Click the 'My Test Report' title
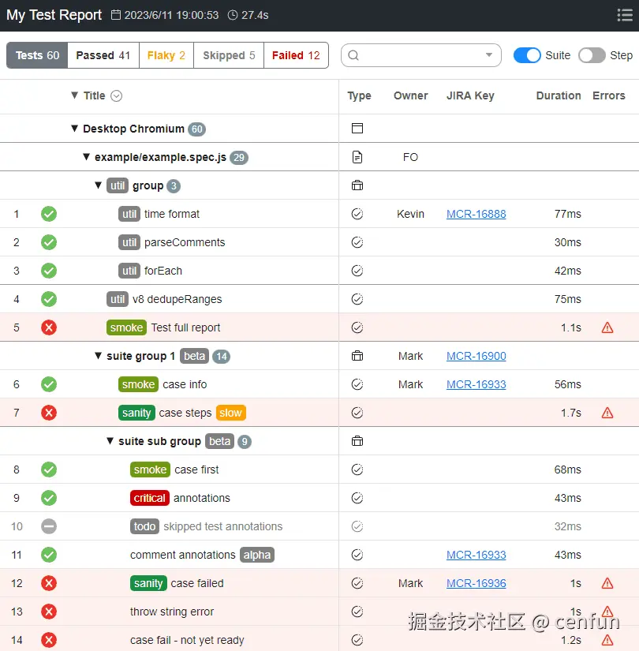The height and width of the screenshot is (651, 639). click(x=54, y=15)
